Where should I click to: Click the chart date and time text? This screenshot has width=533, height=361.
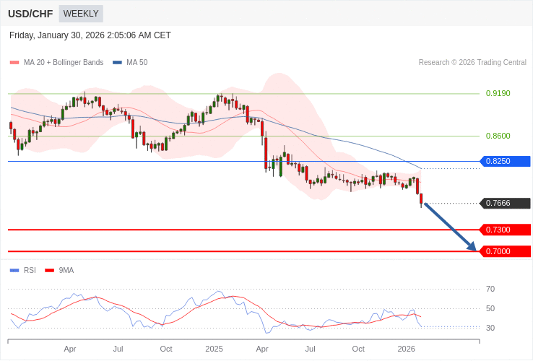(x=90, y=35)
